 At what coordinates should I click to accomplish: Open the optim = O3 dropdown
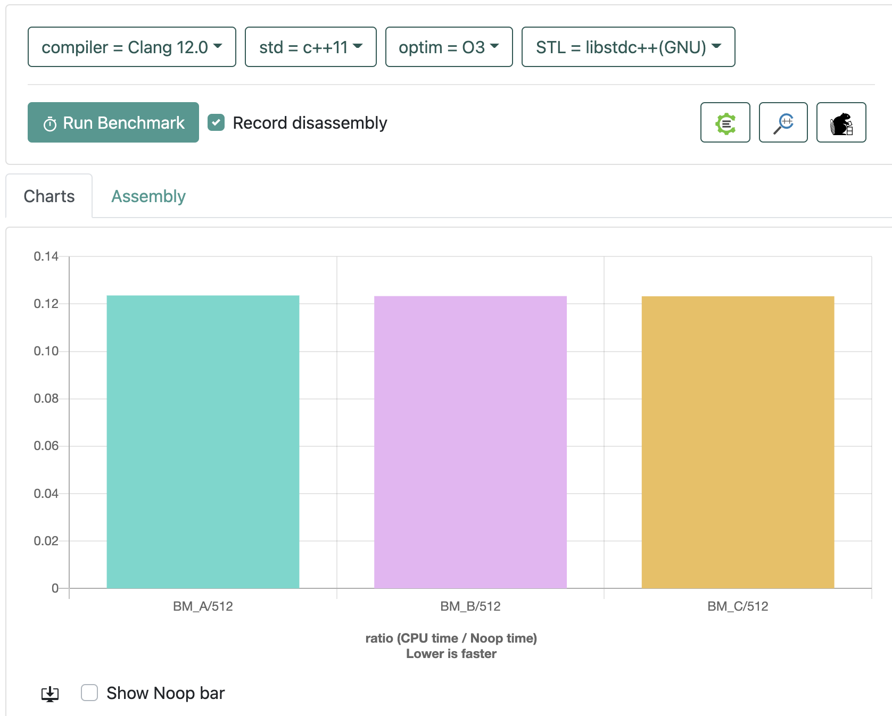(449, 47)
